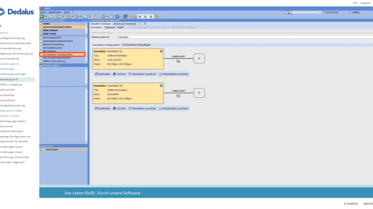373x209 pixels.
Task: Click the green back arrow toolbar icon
Action: pyautogui.click(x=42, y=16)
